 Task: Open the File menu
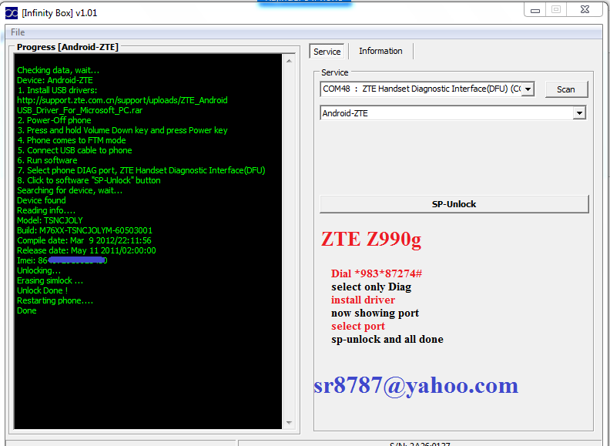[x=18, y=32]
